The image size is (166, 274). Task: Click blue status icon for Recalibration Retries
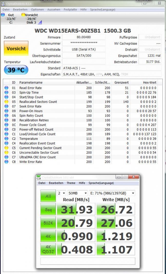tap(6, 120)
